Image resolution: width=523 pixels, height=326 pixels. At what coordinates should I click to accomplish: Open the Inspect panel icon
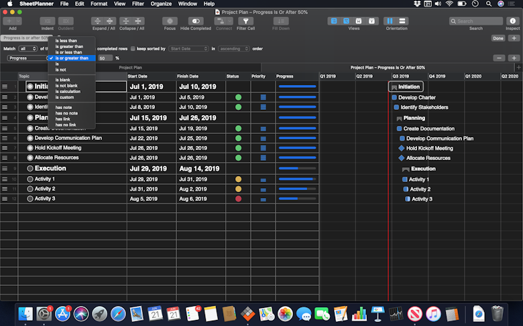[x=513, y=21]
